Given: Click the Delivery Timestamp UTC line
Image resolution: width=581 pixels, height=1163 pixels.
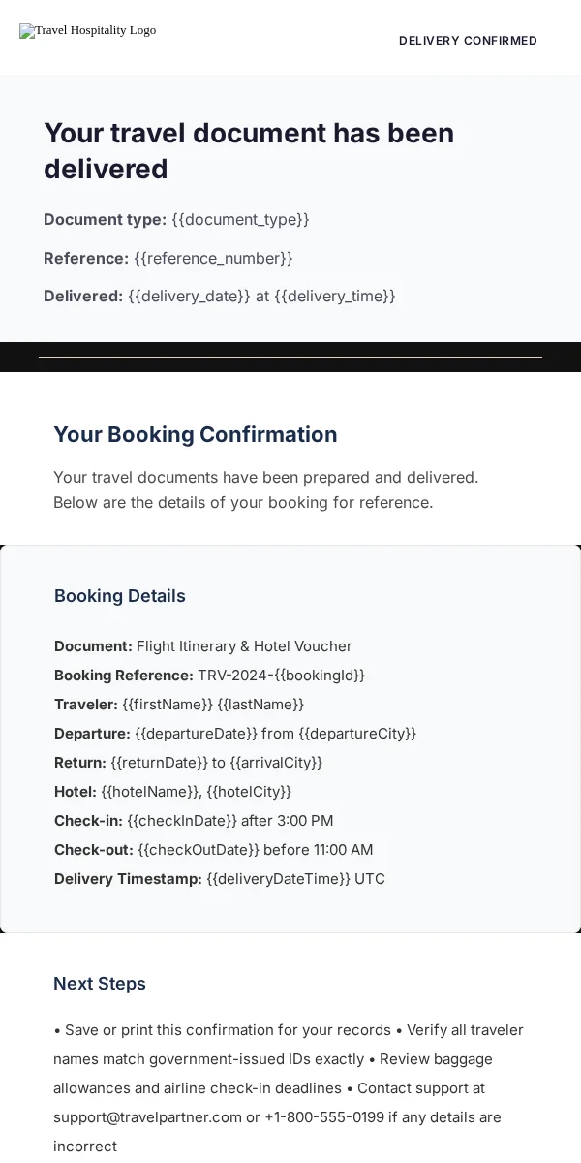Looking at the screenshot, I should pyautogui.click(x=220, y=879).
